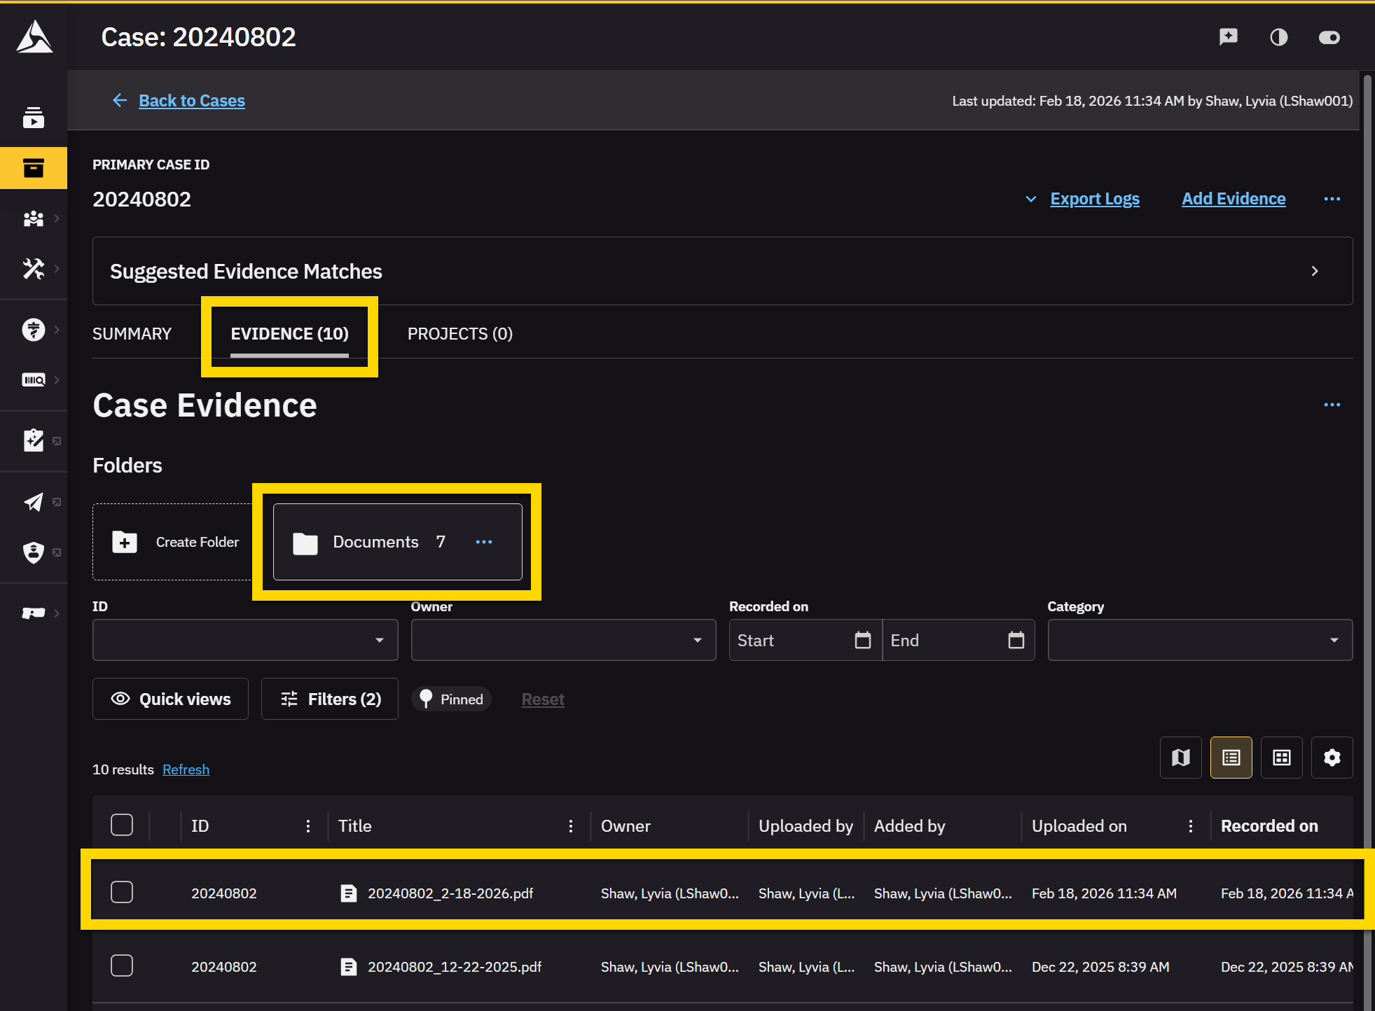
Task: Select the People sidebar icon
Action: pyautogui.click(x=32, y=218)
